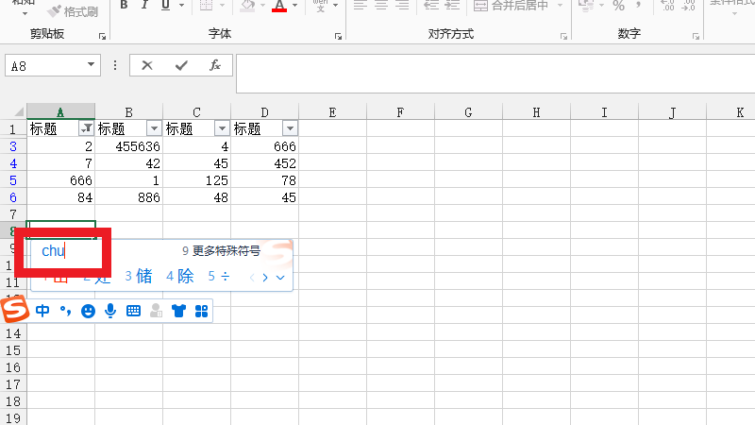Cancel the entry with the X icon
The width and height of the screenshot is (755, 425).
147,65
